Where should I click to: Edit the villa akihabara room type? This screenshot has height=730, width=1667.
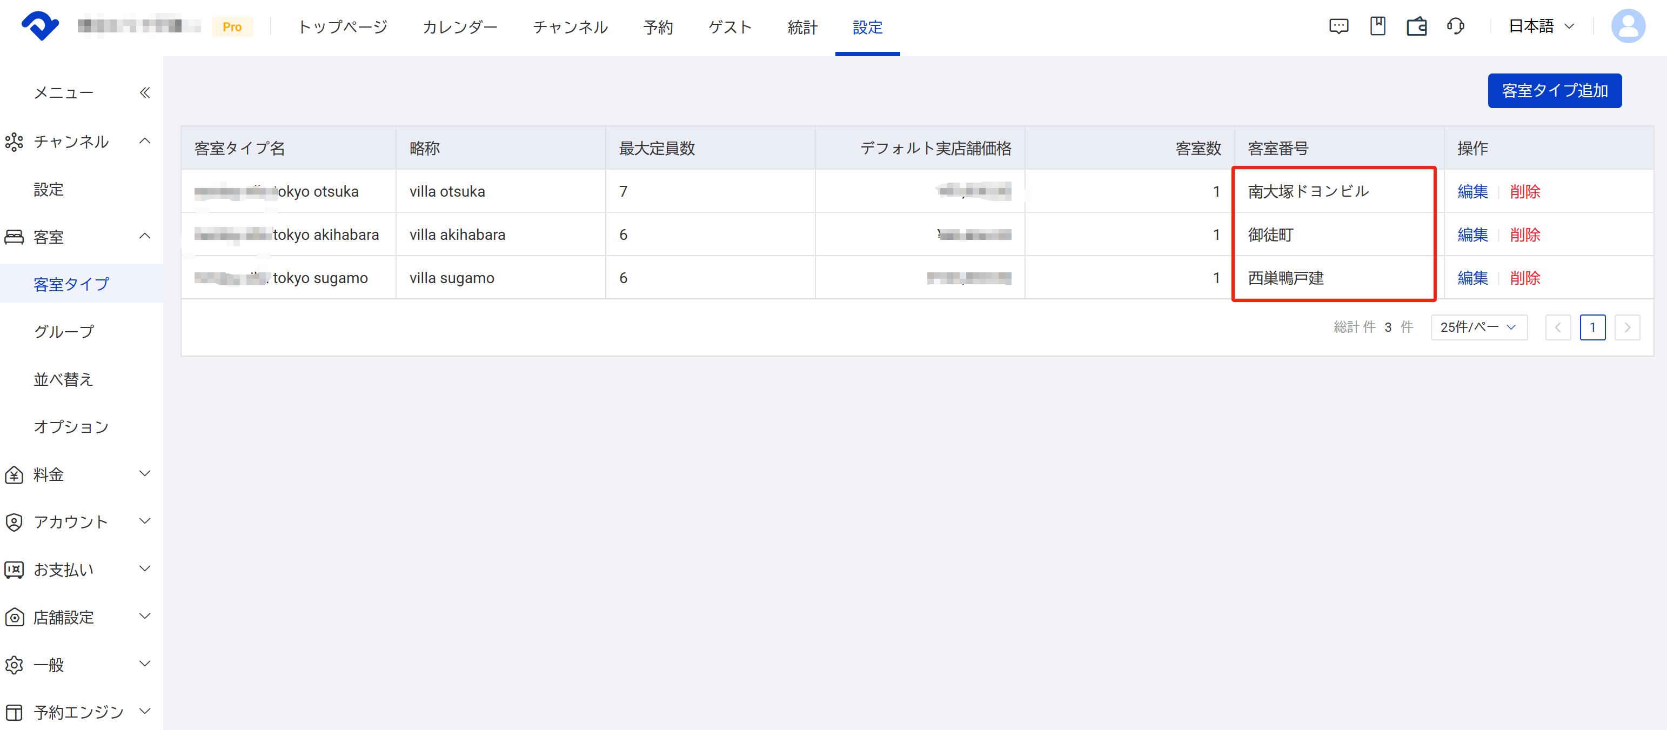click(1472, 235)
